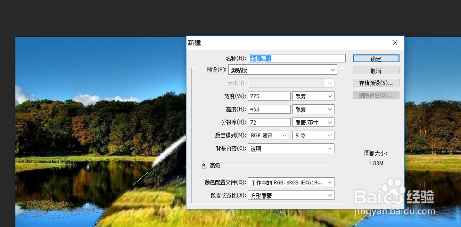The width and height of the screenshot is (461, 227).
Task: Click the 新建 dialog title
Action: point(194,43)
